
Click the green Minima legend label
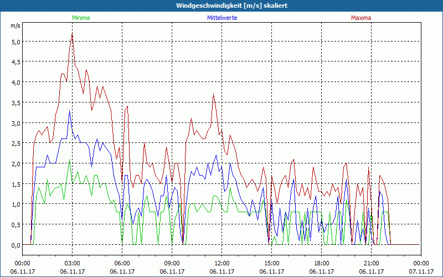pyautogui.click(x=81, y=18)
